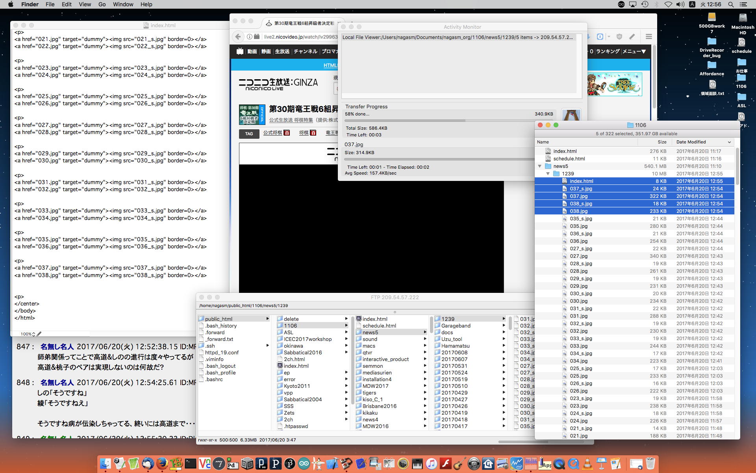Image resolution: width=756 pixels, height=473 pixels.
Task: Open Firefox from the Dock
Action: coord(162,464)
